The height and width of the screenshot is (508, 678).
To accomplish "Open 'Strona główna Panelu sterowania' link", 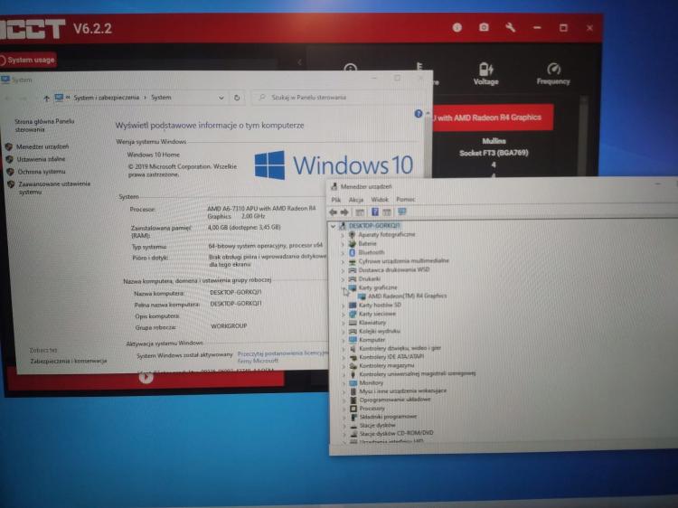I will coord(44,126).
